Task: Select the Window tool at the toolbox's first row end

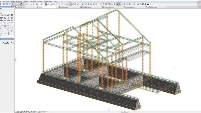Action: click(12, 15)
